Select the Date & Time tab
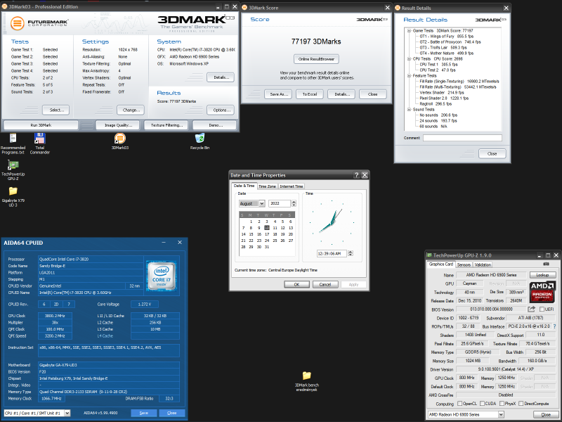 pyautogui.click(x=244, y=186)
